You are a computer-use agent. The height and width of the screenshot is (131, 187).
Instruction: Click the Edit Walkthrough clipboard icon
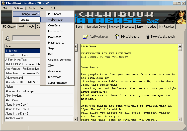coord(117,37)
